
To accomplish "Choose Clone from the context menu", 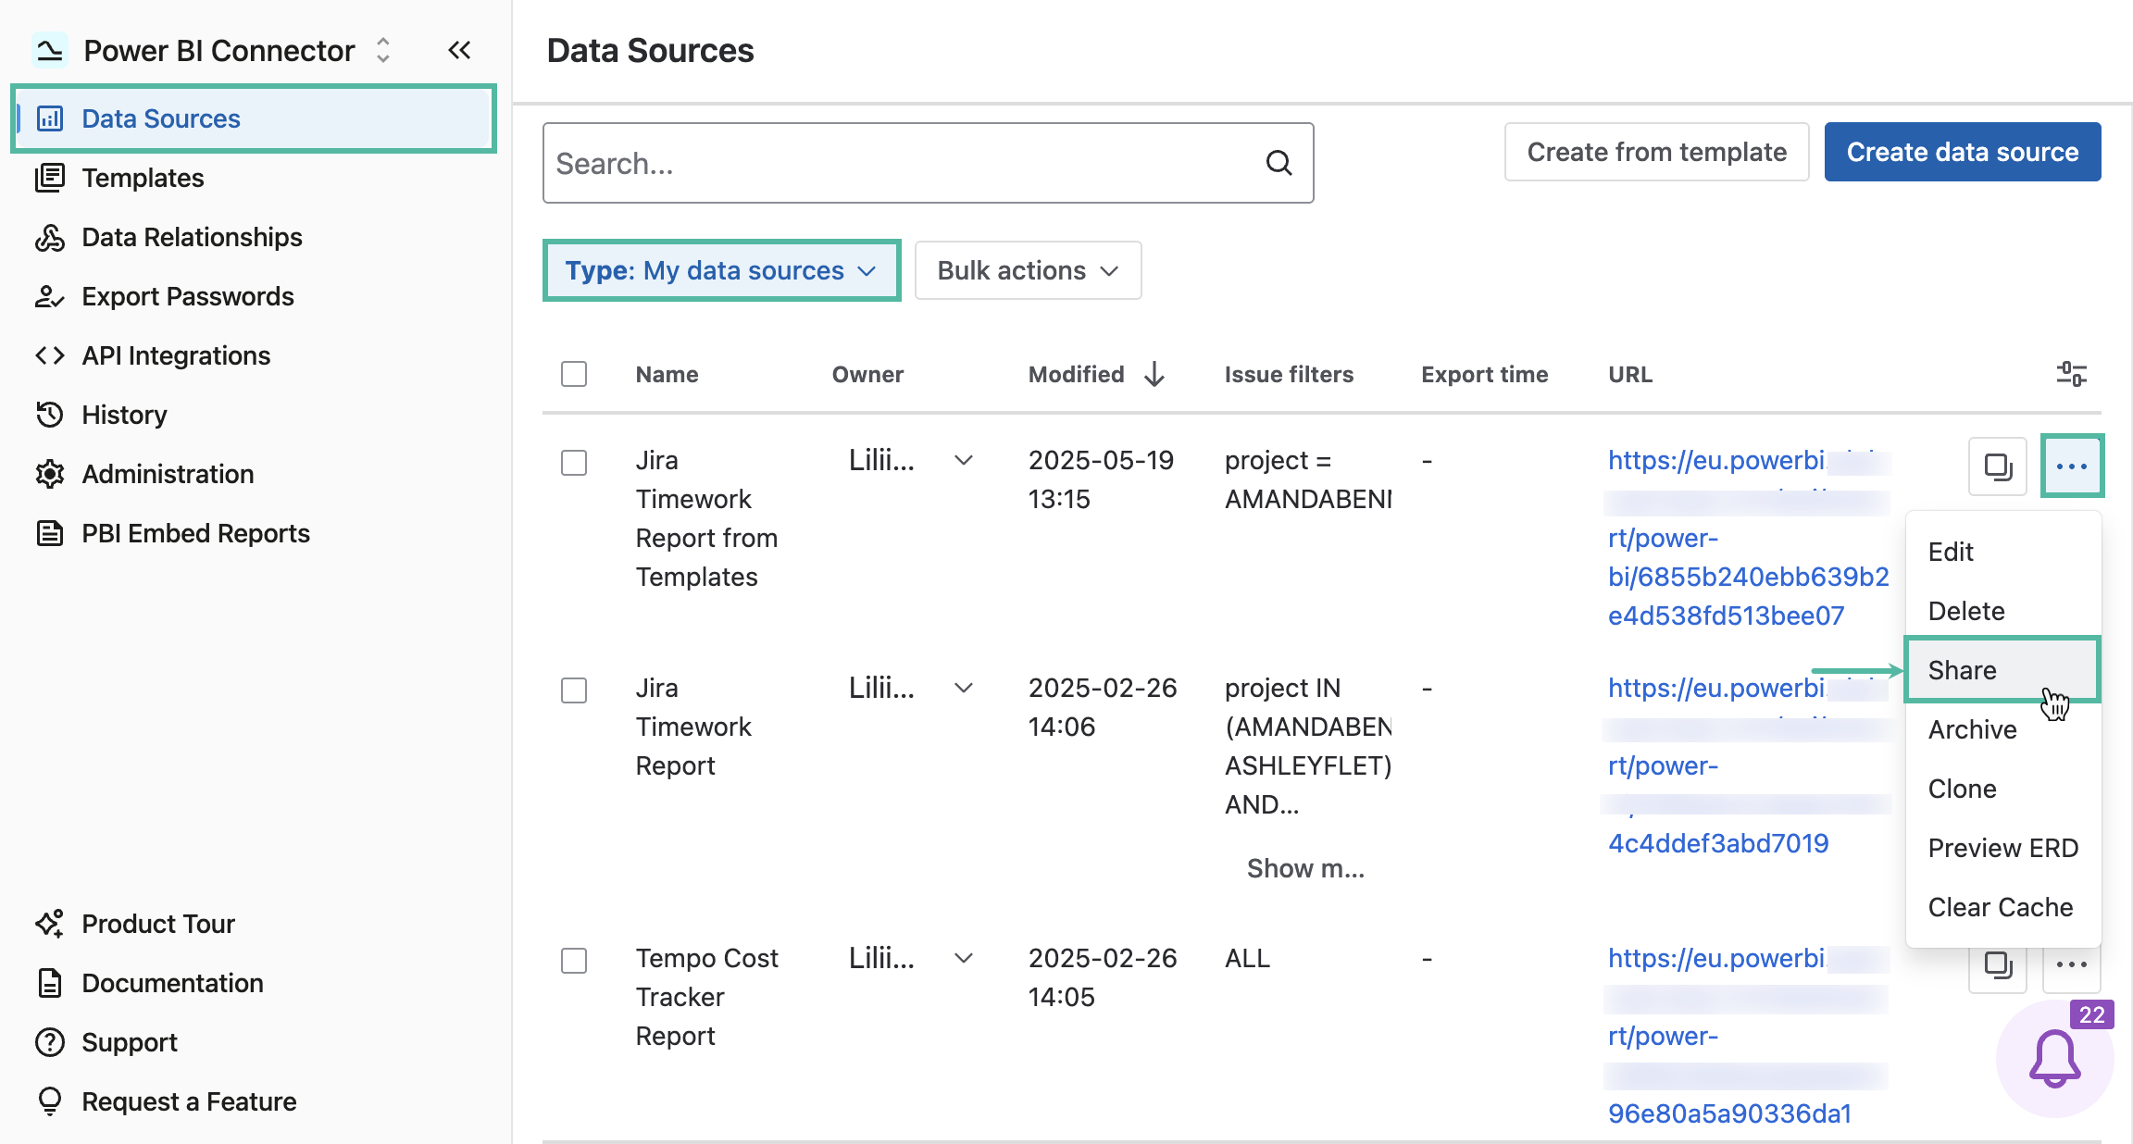I will pos(2002,789).
